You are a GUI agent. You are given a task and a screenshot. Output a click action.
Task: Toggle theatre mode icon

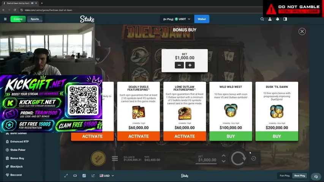pyautogui.click(x=75, y=176)
